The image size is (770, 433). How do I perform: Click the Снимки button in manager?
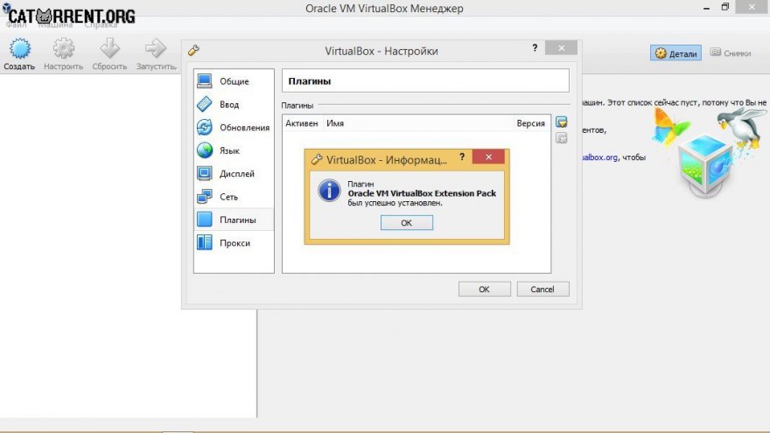coord(731,52)
